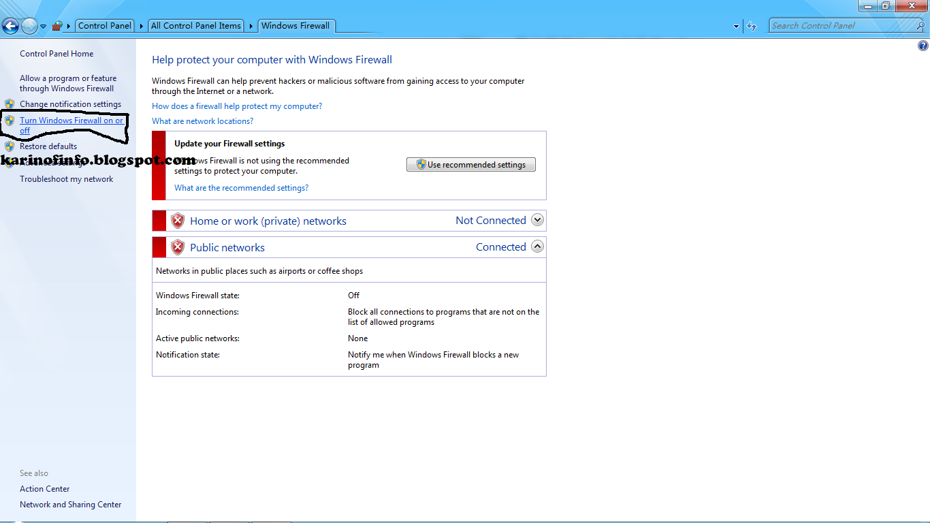Screen dimensions: 930x523
Task: Open What are the recommended settings link
Action: tap(241, 188)
